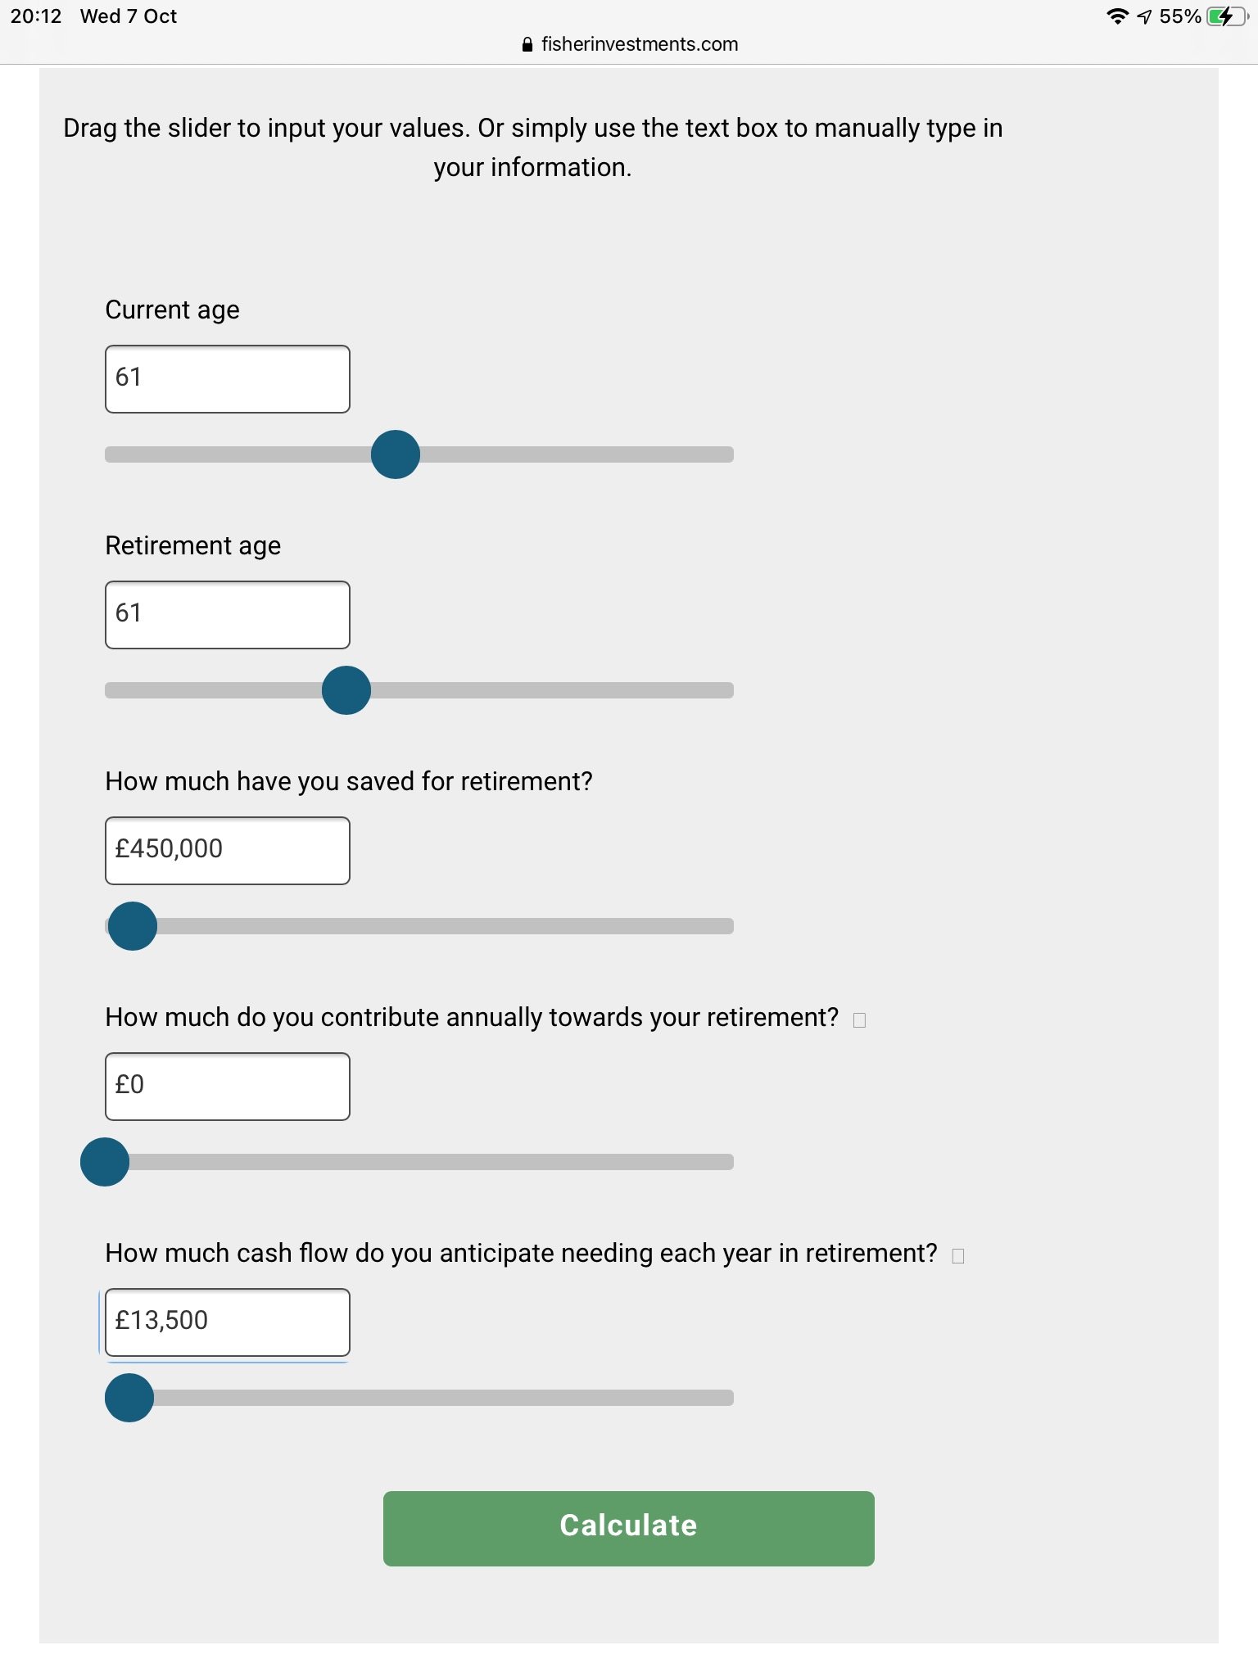1258x1677 pixels.
Task: Tap the lock icon beside fisherinvestments.com
Action: 527,45
